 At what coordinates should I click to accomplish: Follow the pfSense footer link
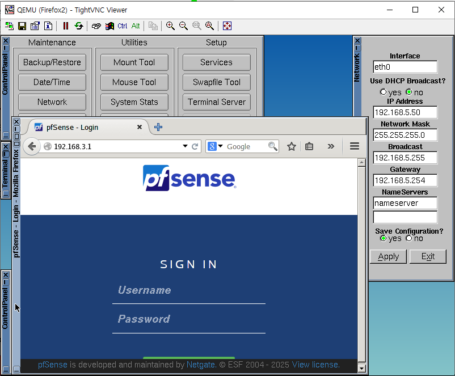pyautogui.click(x=53, y=365)
